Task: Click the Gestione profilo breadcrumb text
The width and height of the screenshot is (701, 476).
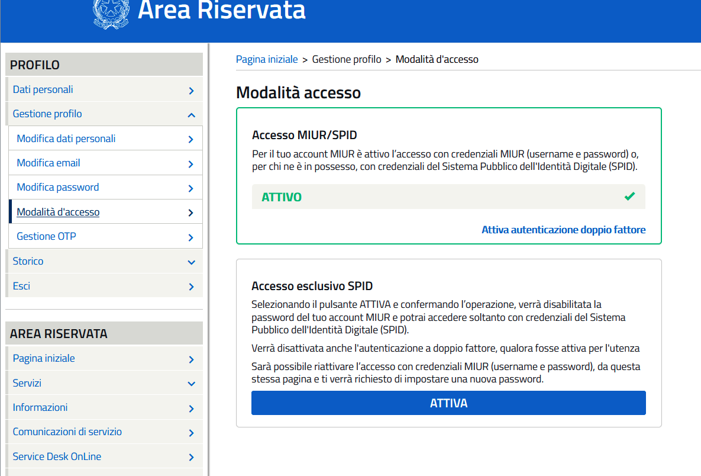Action: coord(347,59)
